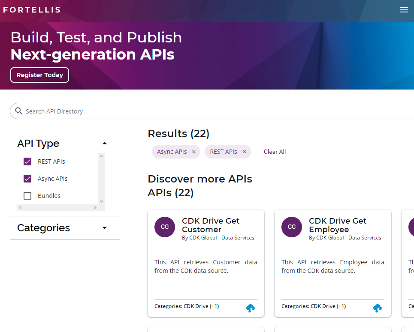Click 'By CDK Global - Data Services' on Employee card
This screenshot has height=332, width=414.
pyautogui.click(x=345, y=238)
